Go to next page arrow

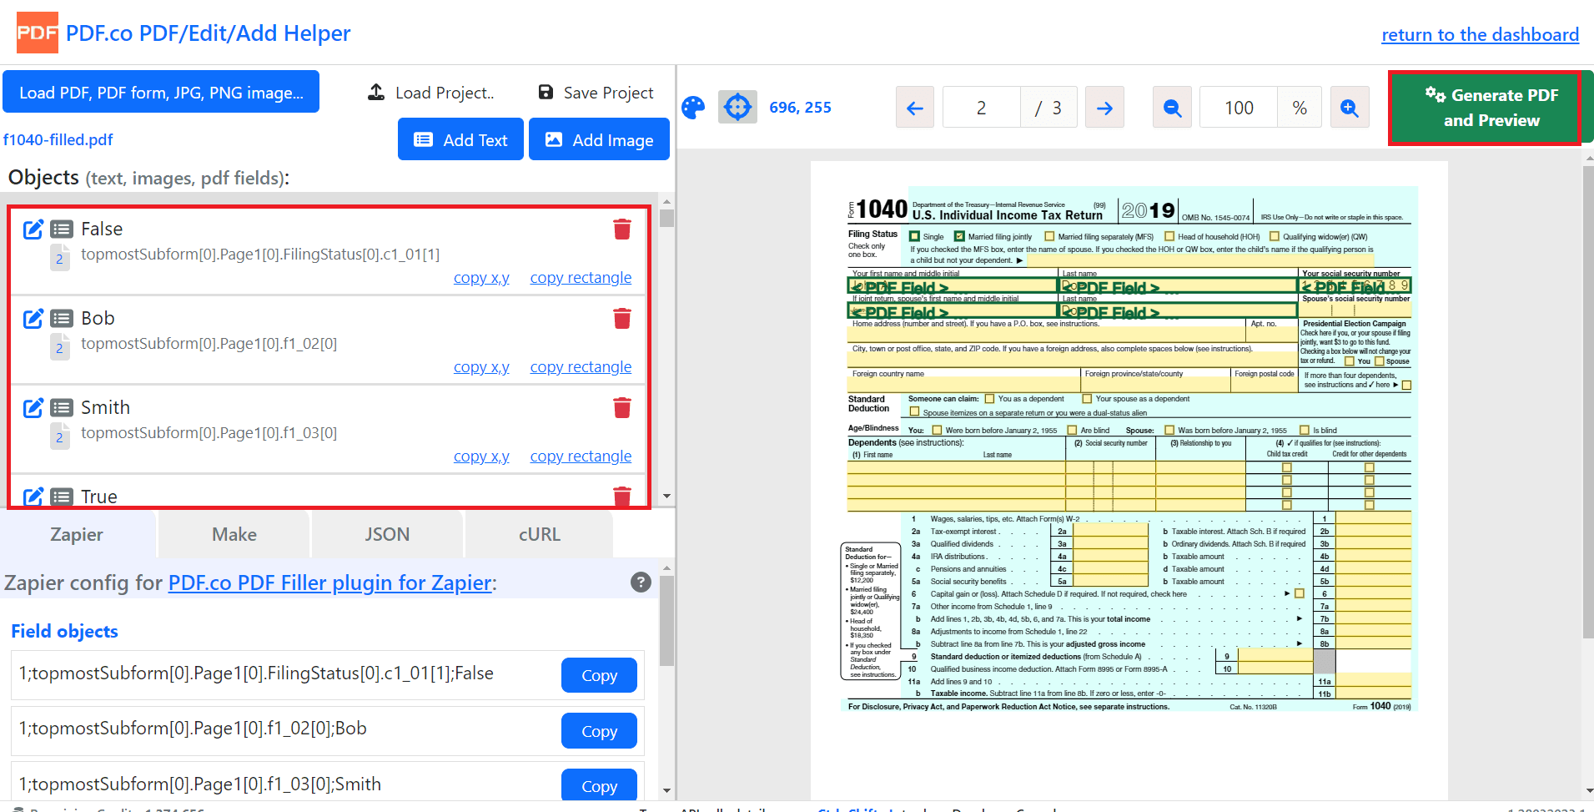pyautogui.click(x=1104, y=108)
